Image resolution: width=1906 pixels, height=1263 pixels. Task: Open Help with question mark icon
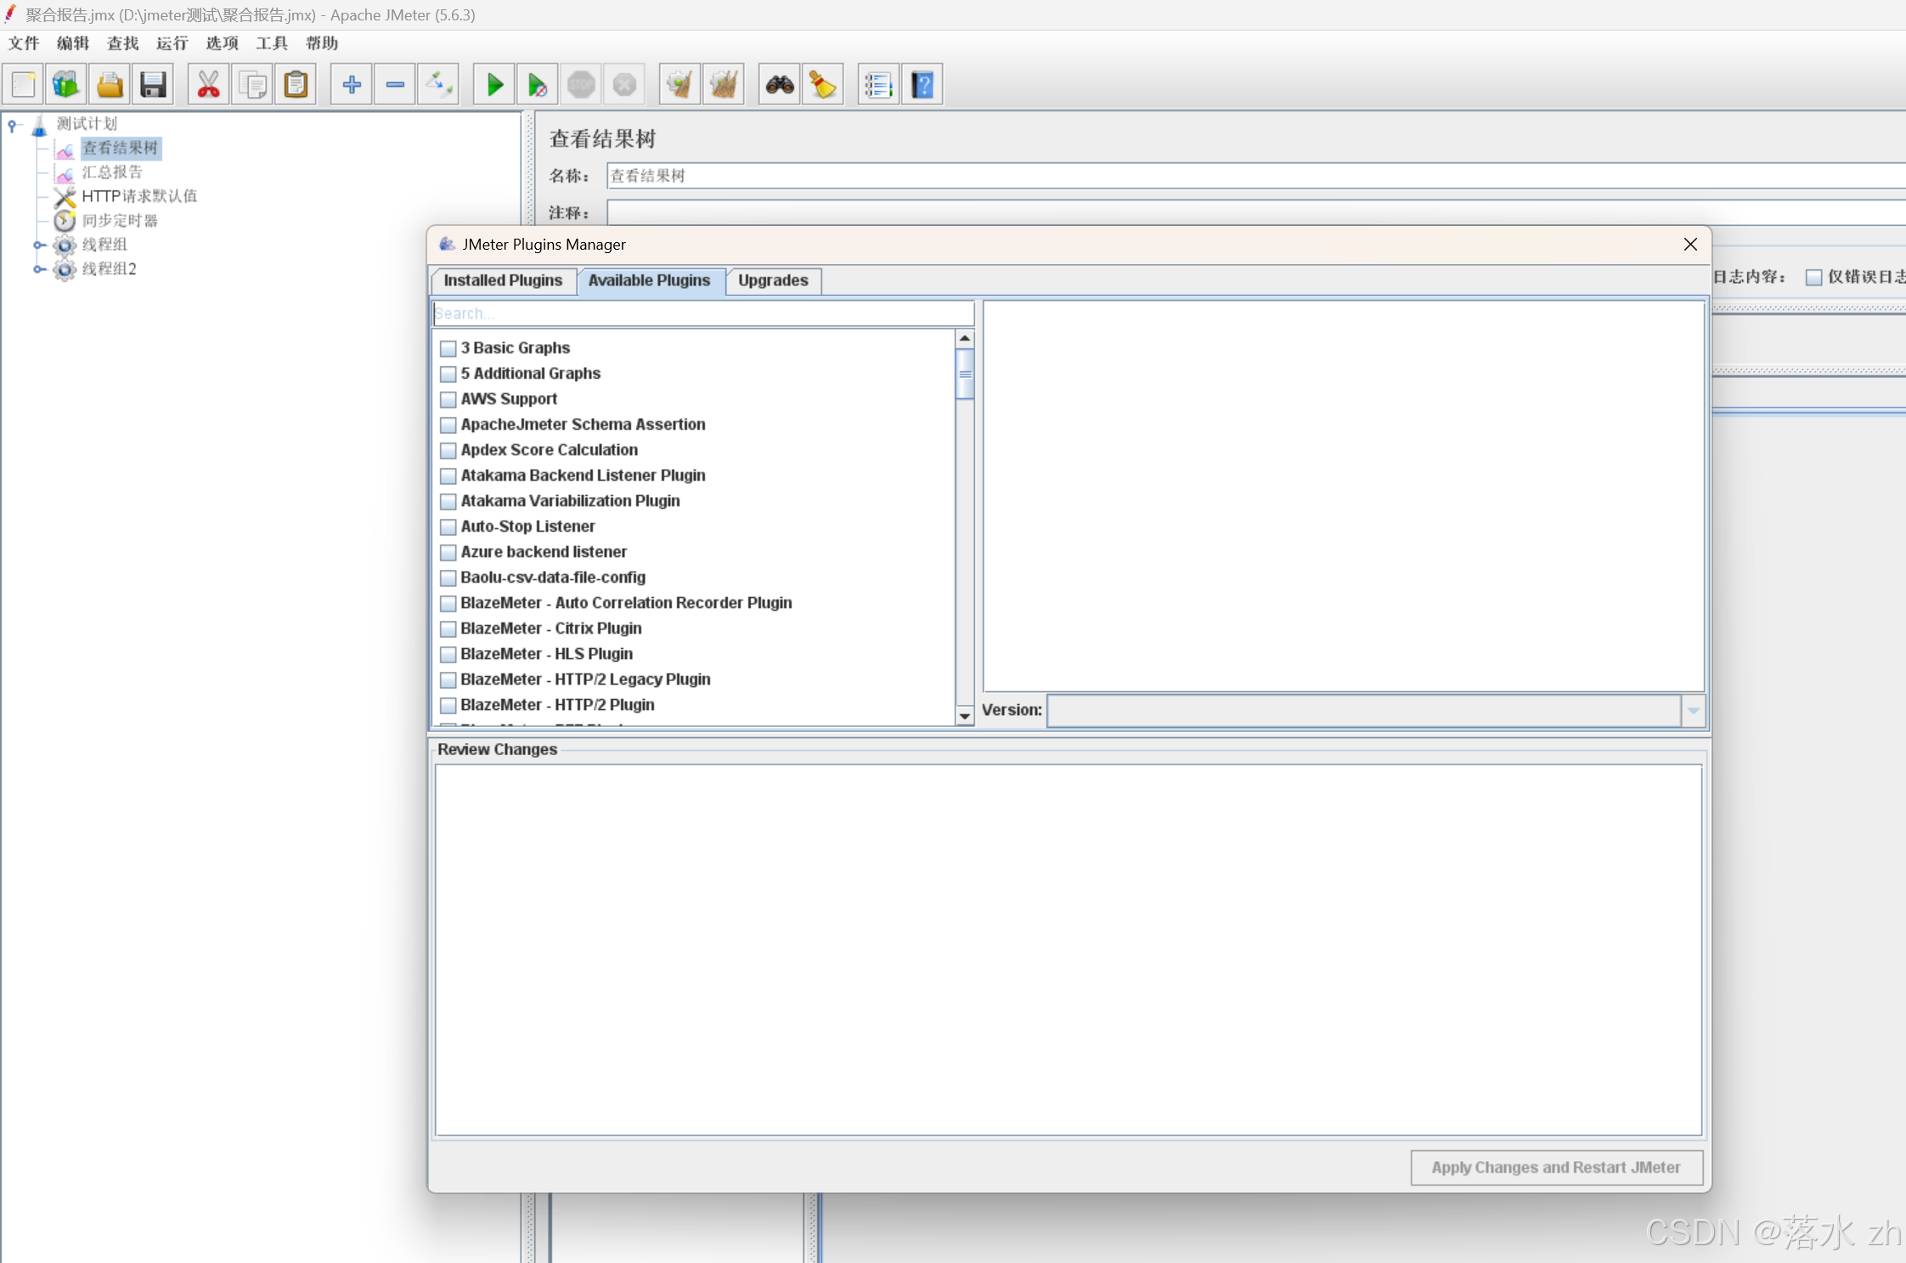pos(922,84)
